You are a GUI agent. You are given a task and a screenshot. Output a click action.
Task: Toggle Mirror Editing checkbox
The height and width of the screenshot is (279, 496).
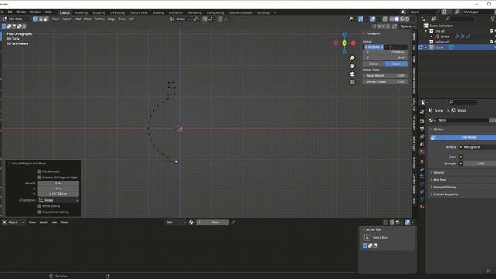[40, 206]
